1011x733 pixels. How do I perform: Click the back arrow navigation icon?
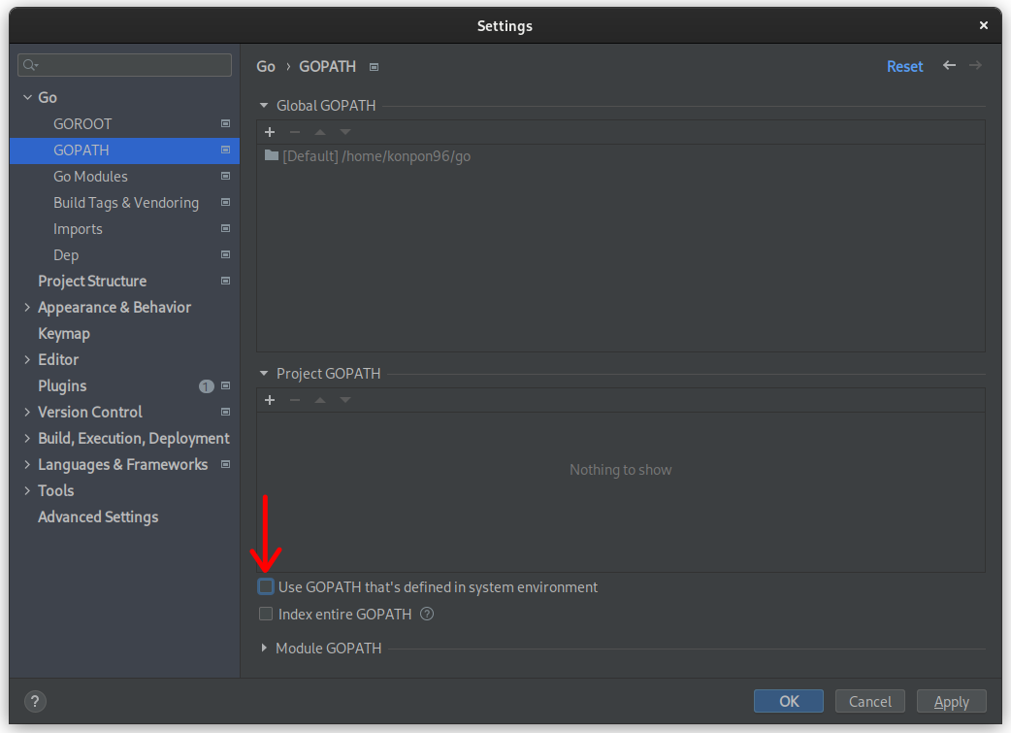tap(949, 66)
